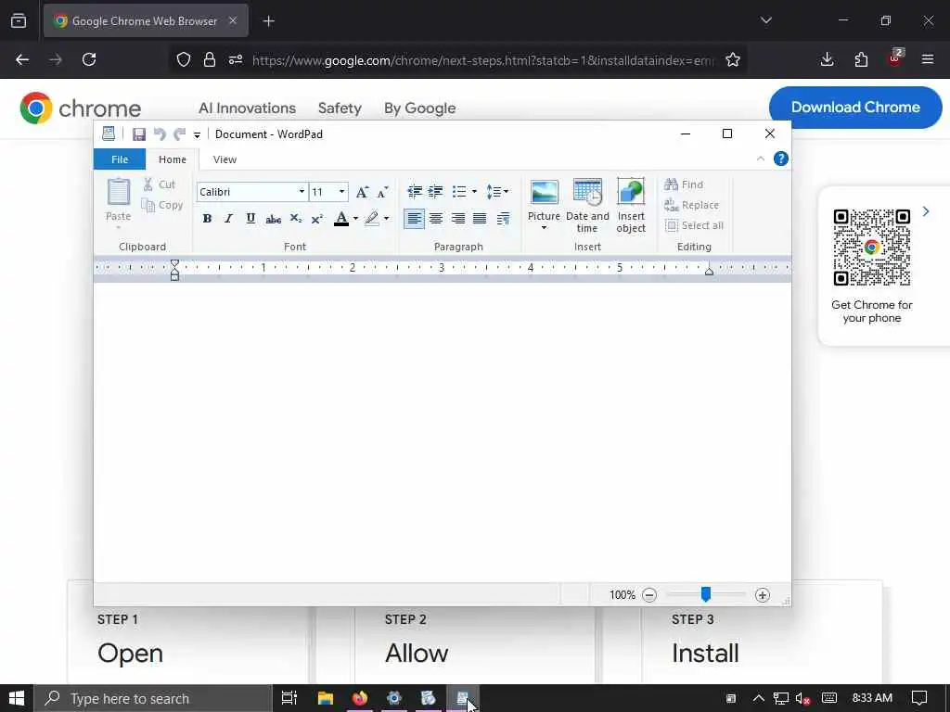The width and height of the screenshot is (950, 712).
Task: Open Windows Start menu button
Action: click(x=17, y=698)
